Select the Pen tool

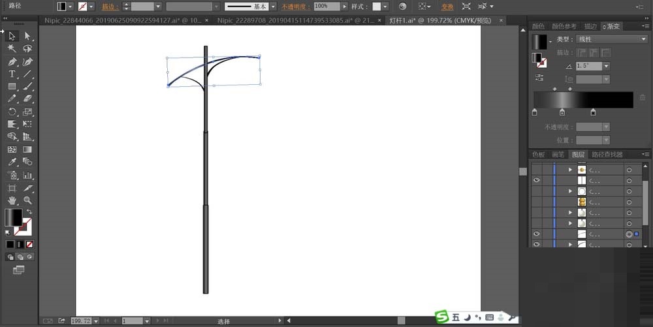[x=12, y=61]
